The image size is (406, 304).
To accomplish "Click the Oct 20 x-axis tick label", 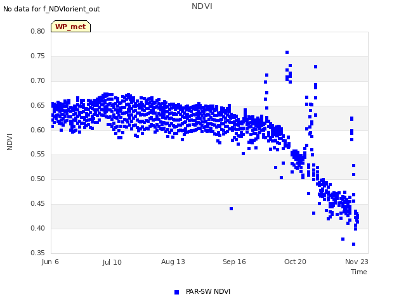I will (295, 262).
